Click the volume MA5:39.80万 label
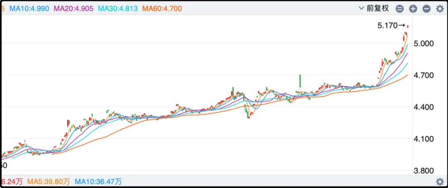The width and height of the screenshot is (448, 188). [x=49, y=181]
